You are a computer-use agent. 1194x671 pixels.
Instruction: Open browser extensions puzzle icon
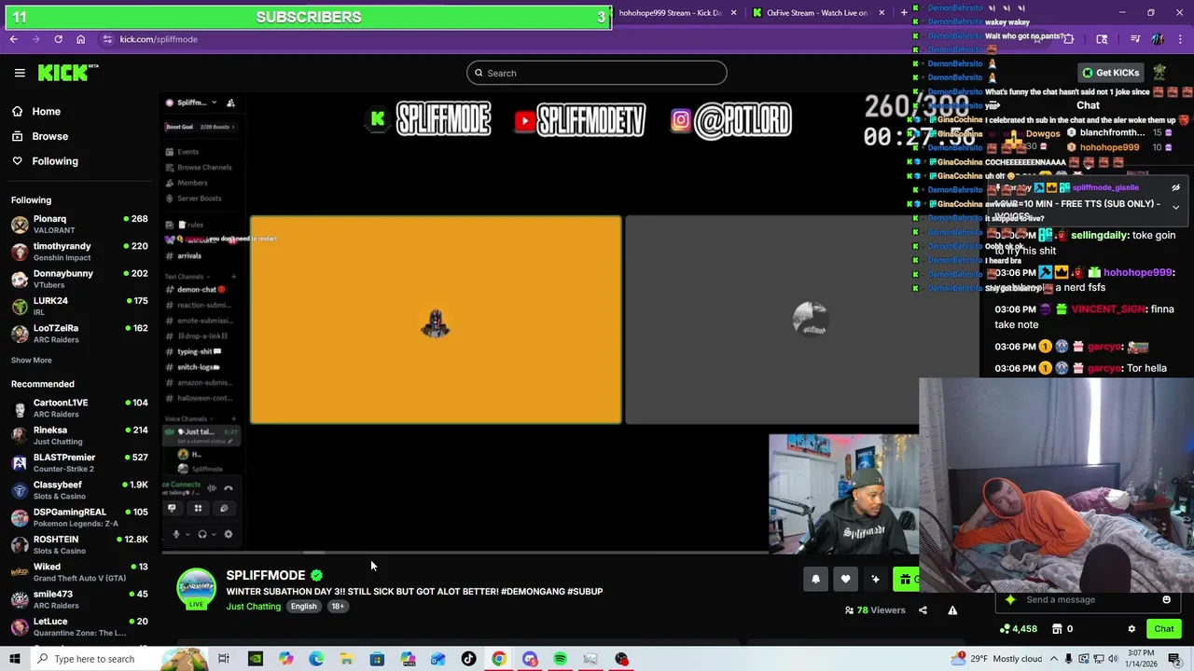(1068, 39)
